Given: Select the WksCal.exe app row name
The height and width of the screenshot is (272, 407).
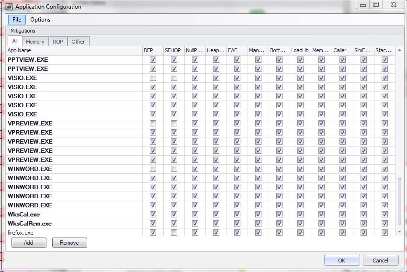Looking at the screenshot, I should [23, 215].
